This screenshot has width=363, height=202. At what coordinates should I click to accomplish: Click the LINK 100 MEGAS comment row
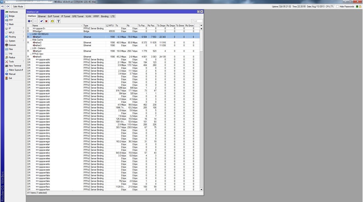click(113, 34)
